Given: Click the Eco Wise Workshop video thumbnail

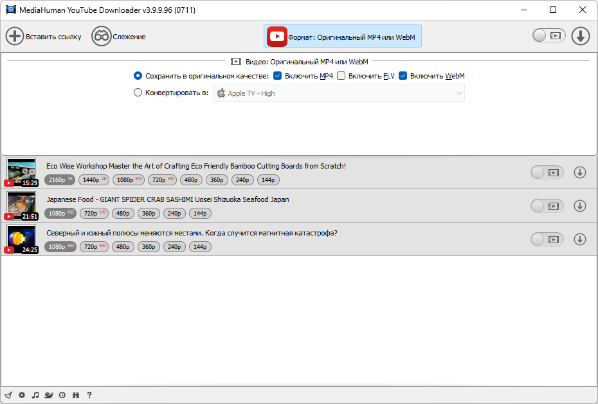Looking at the screenshot, I should tap(21, 172).
